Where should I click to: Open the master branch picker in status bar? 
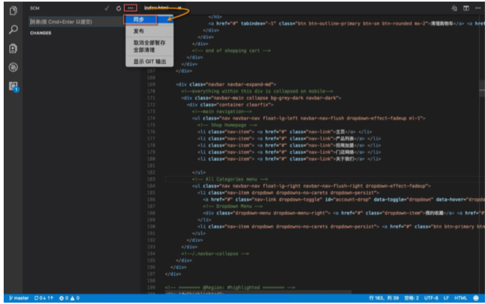coord(19,298)
